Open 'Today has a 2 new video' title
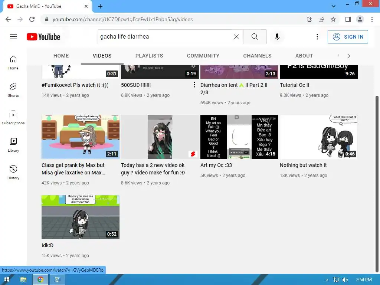The width and height of the screenshot is (380, 285). coord(153,169)
